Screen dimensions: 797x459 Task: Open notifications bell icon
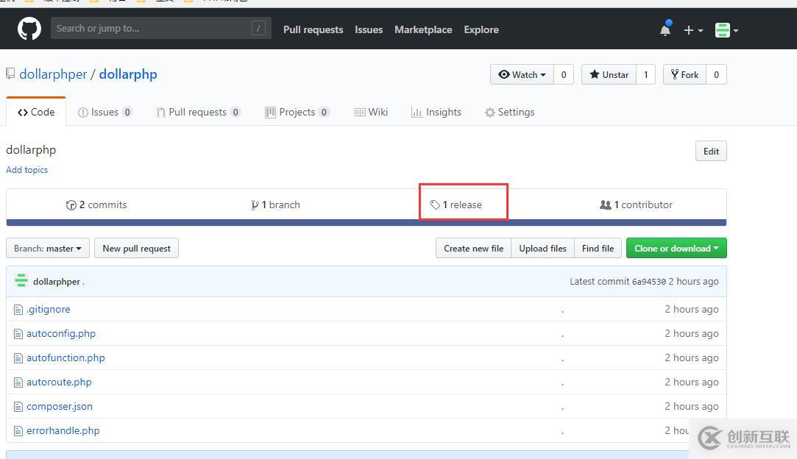[x=665, y=29]
